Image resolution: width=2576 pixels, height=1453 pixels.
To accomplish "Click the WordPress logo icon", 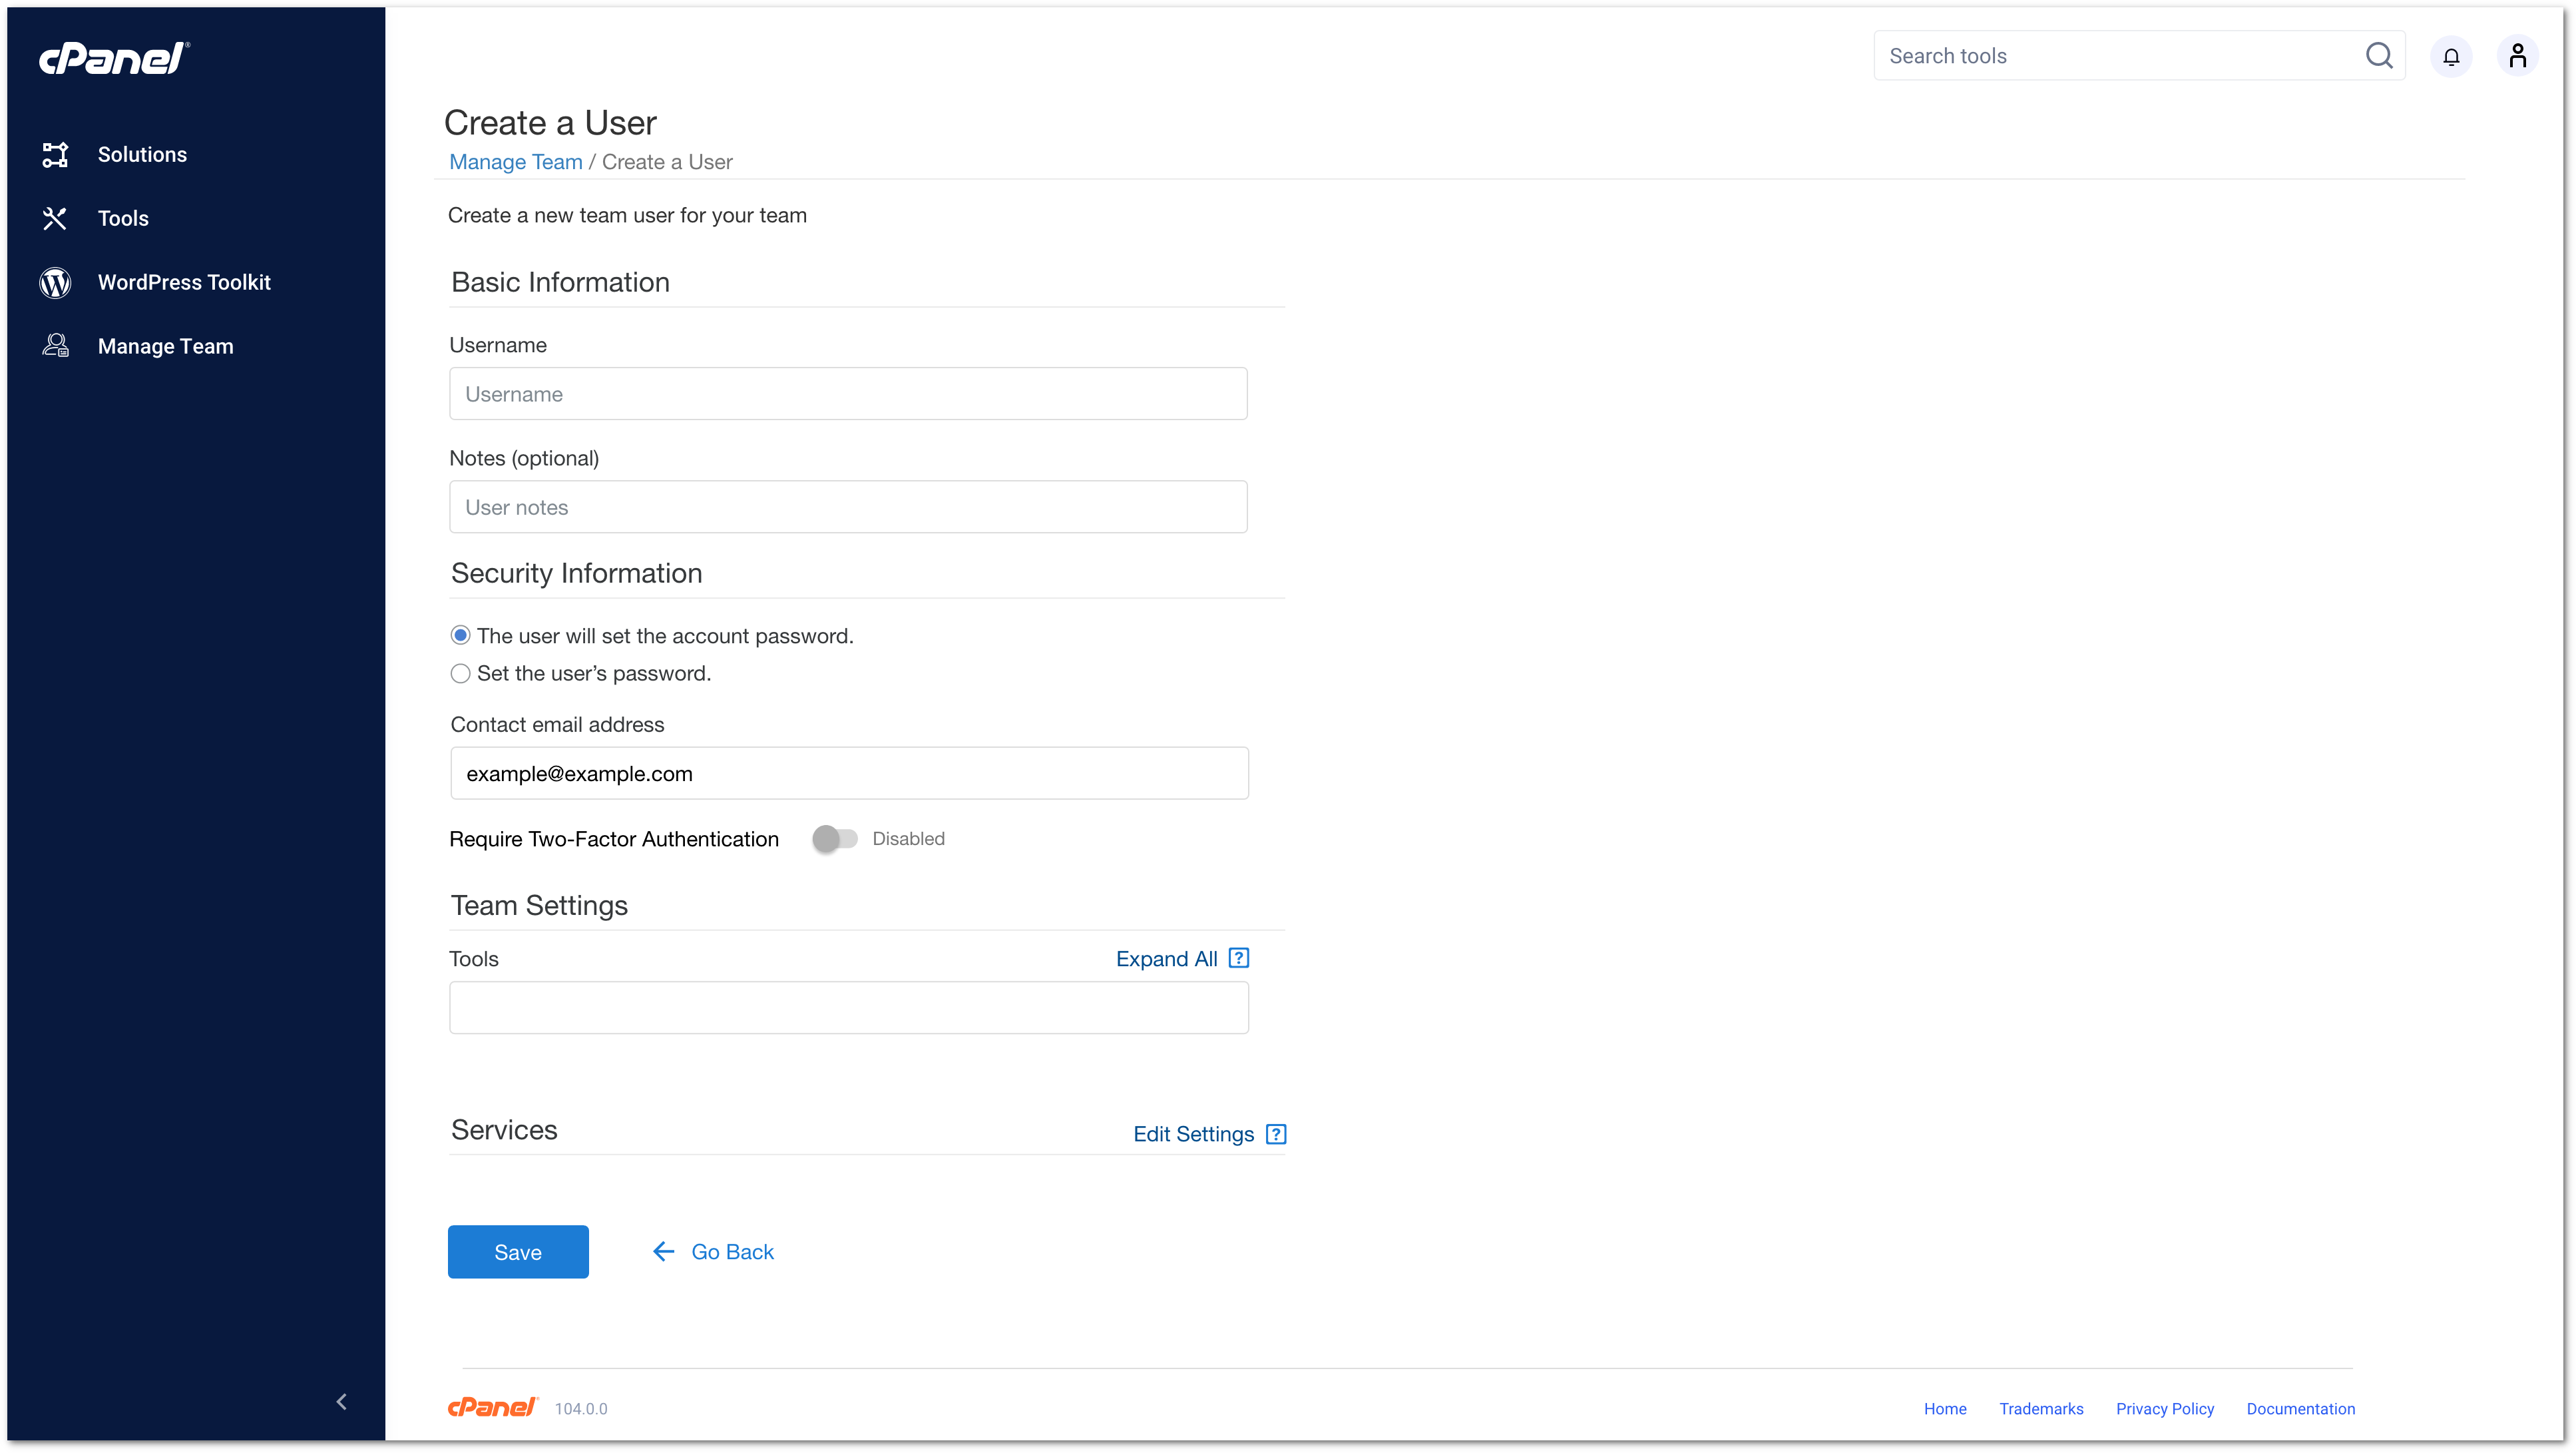I will (x=55, y=282).
